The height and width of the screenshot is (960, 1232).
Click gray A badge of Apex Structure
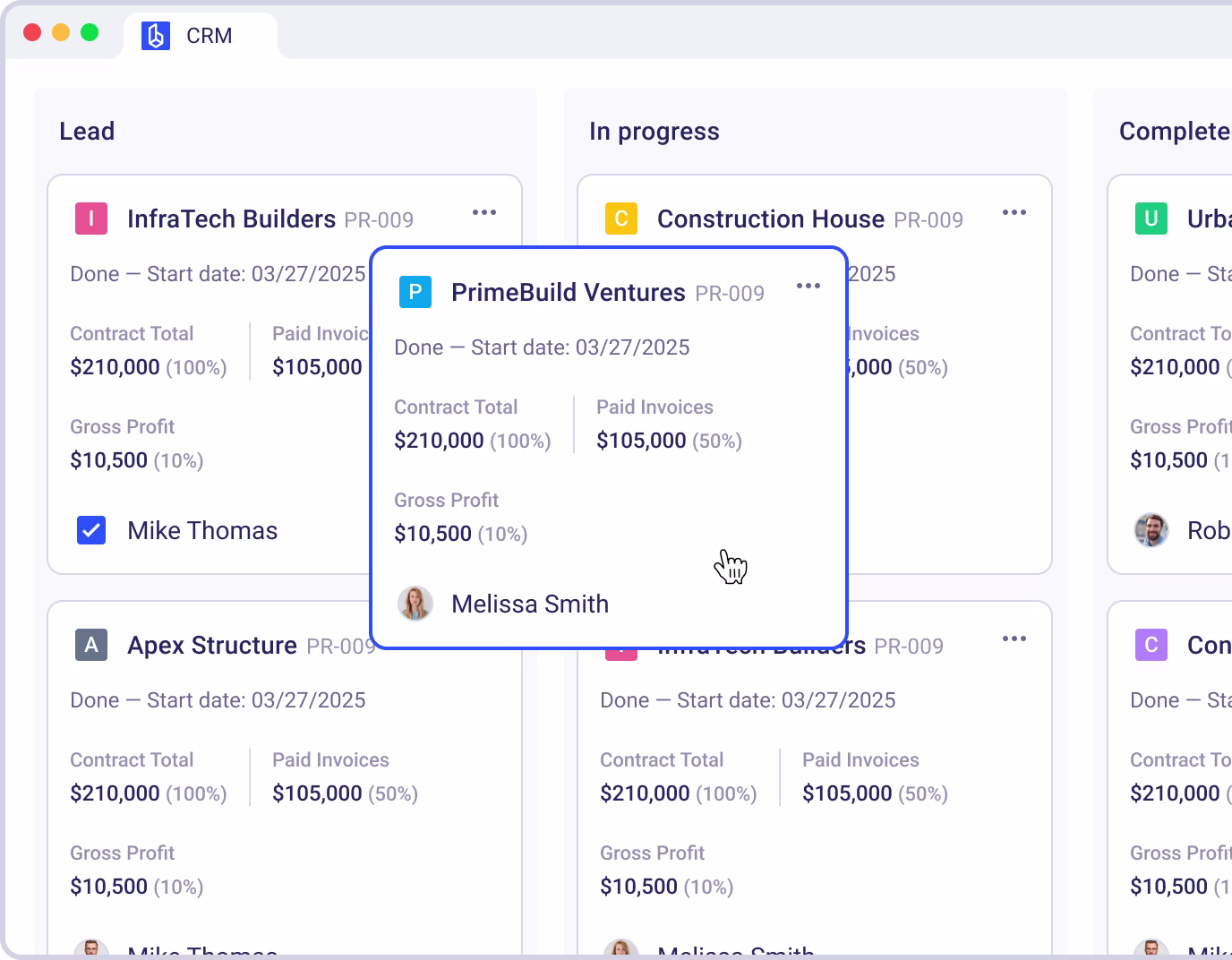(x=91, y=645)
